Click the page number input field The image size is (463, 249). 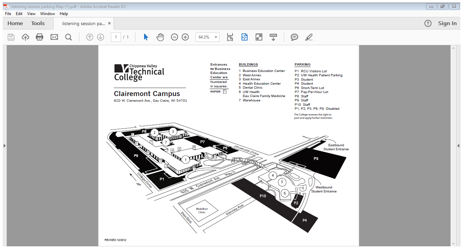(116, 37)
